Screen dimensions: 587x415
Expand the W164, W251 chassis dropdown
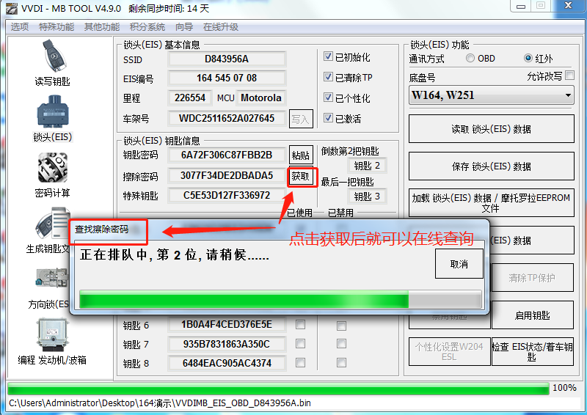coord(492,95)
